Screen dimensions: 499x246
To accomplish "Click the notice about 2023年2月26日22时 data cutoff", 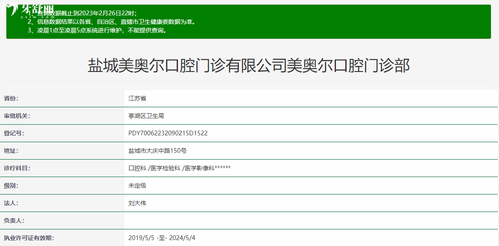I will pyautogui.click(x=82, y=13).
